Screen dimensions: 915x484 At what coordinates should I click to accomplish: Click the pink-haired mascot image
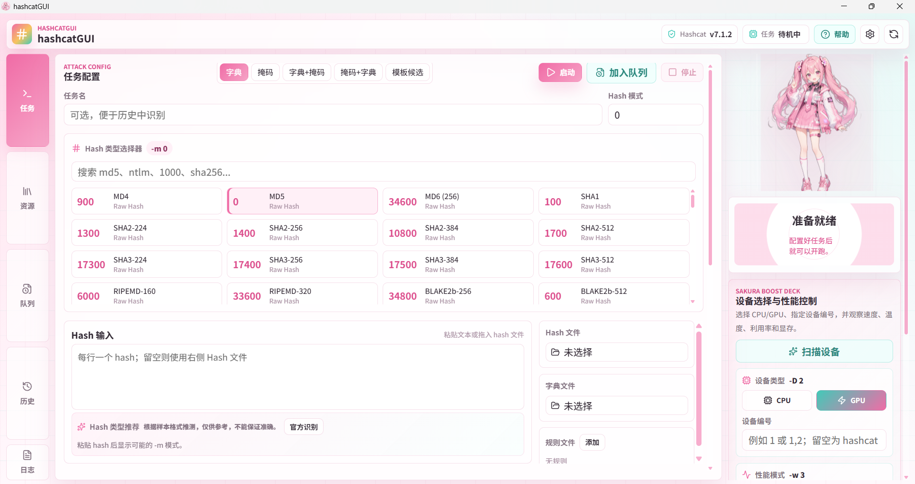814,123
